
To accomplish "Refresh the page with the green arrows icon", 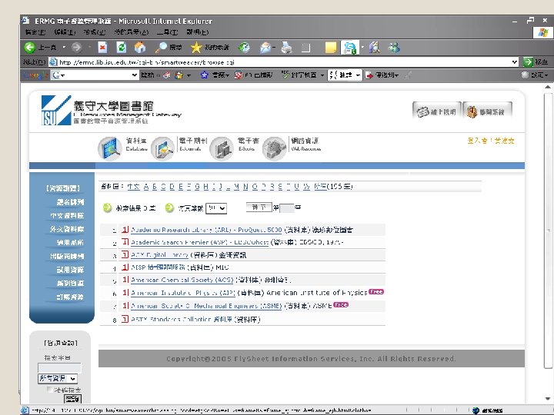I will tap(122, 48).
